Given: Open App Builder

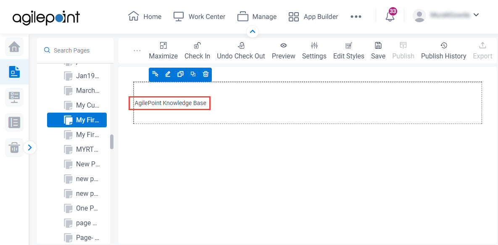Looking at the screenshot, I should pos(313,16).
